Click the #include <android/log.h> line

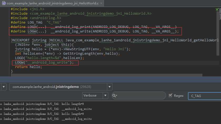(x=36, y=18)
